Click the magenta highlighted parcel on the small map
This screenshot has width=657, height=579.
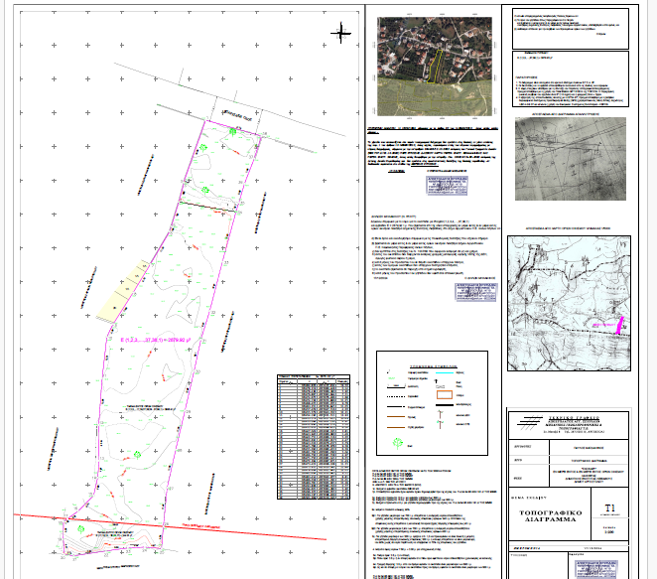click(619, 324)
